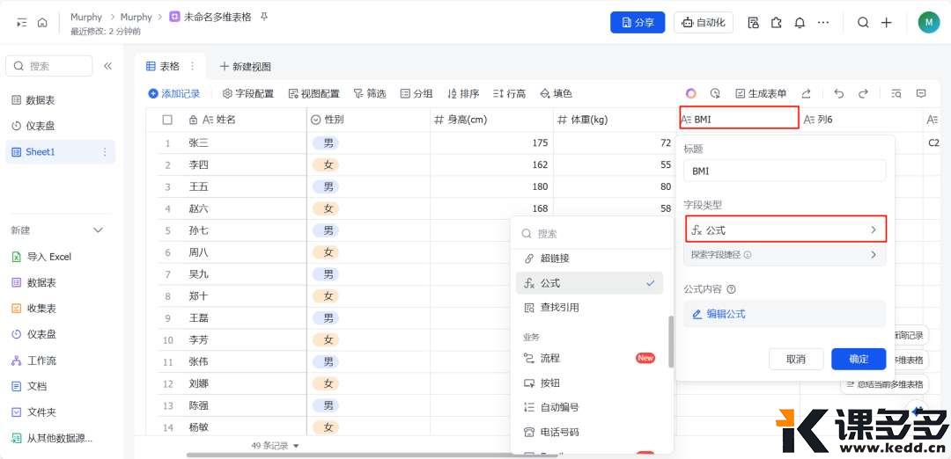This screenshot has width=951, height=459.
Task: Choose 查找引用 in the field type list
Action: (x=589, y=308)
